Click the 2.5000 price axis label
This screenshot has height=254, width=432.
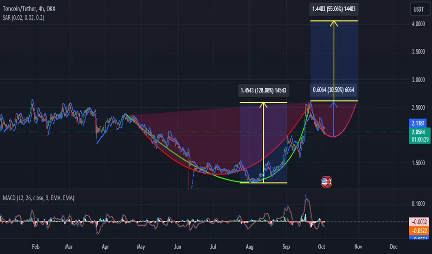click(x=418, y=108)
